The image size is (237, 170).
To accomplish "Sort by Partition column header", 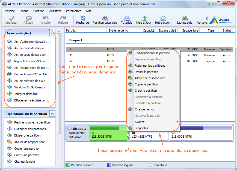I will click(x=86, y=30).
